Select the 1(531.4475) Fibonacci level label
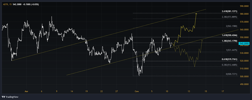Screen dimensions: 252x100 point(231,50)
